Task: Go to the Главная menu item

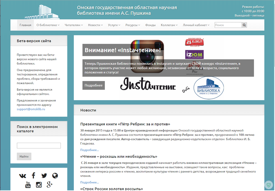Action: click(x=25, y=25)
